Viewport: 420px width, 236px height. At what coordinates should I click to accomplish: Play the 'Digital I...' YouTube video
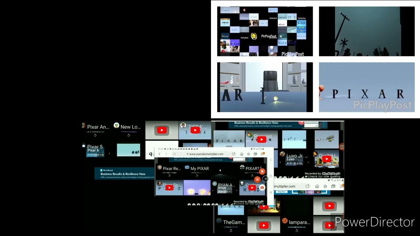point(327,159)
